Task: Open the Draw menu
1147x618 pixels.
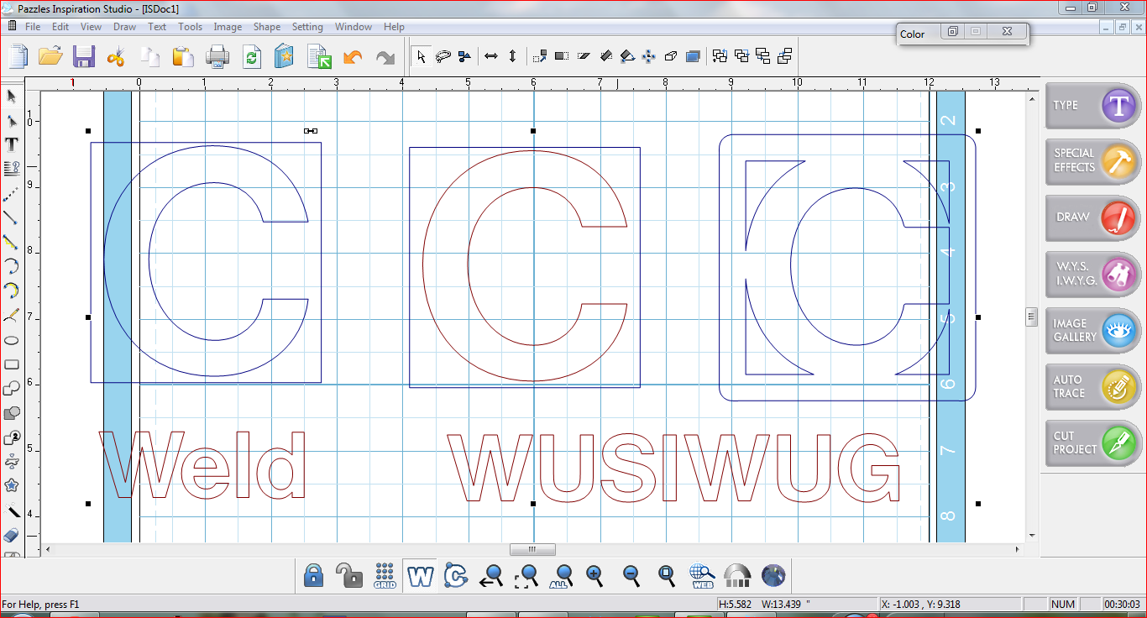Action: pos(124,27)
